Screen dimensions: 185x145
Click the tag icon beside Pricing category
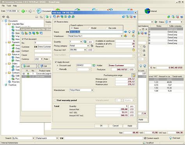pos(92,46)
